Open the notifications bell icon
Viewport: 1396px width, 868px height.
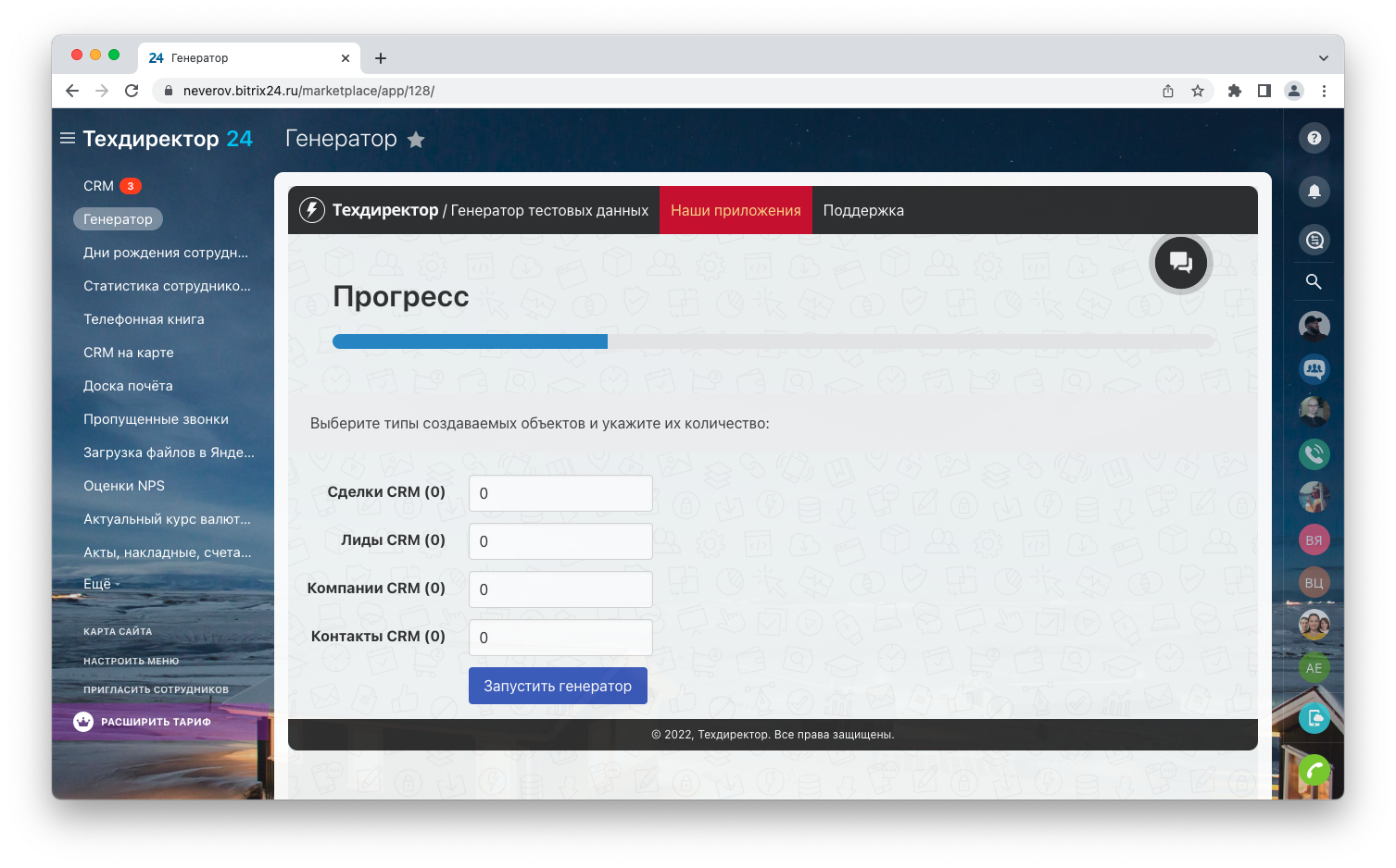[1314, 192]
